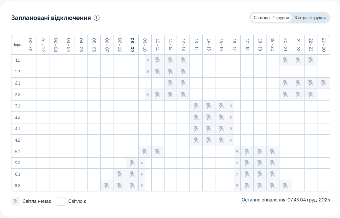This screenshot has height=218, width=340.
Task: Click outage icon for queue 6.2 at 20-21
Action: pyautogui.click(x=285, y=186)
